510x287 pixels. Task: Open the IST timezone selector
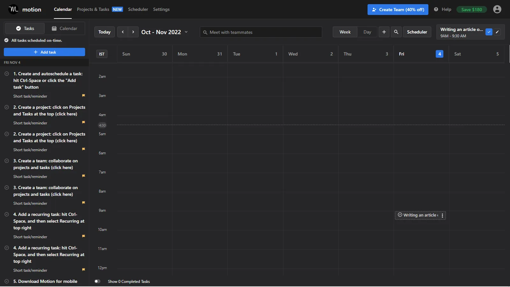[x=102, y=54]
